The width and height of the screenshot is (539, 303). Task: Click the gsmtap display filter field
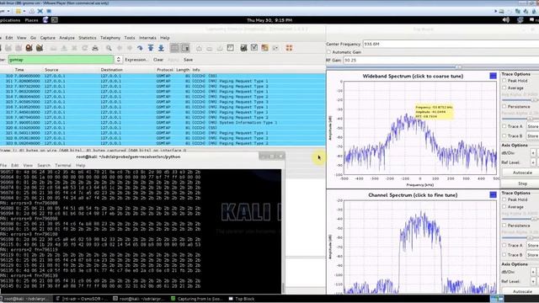(x=61, y=60)
